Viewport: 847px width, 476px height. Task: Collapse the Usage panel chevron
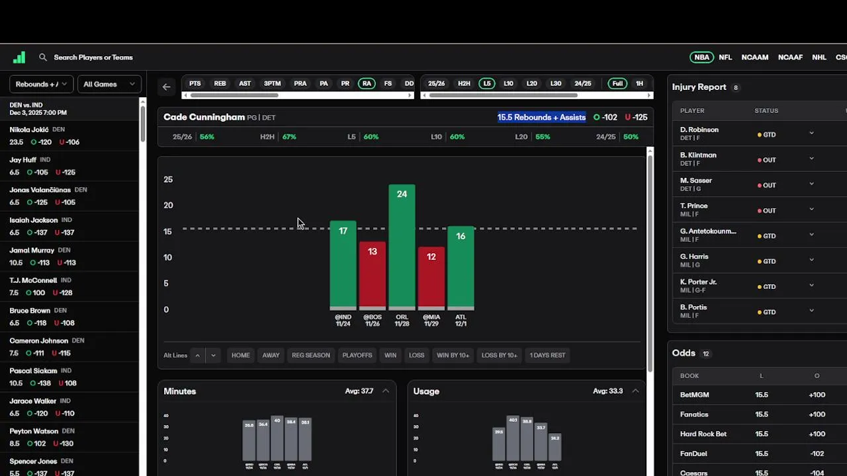pyautogui.click(x=635, y=391)
